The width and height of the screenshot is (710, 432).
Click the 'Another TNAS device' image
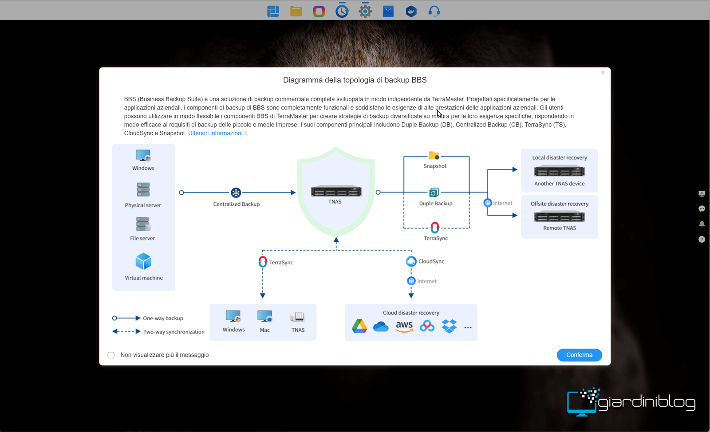[x=560, y=171]
